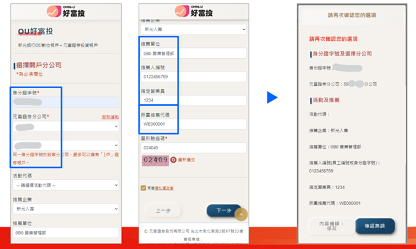Click the 重新產生 text link
416x249 pixels.
tap(186, 160)
